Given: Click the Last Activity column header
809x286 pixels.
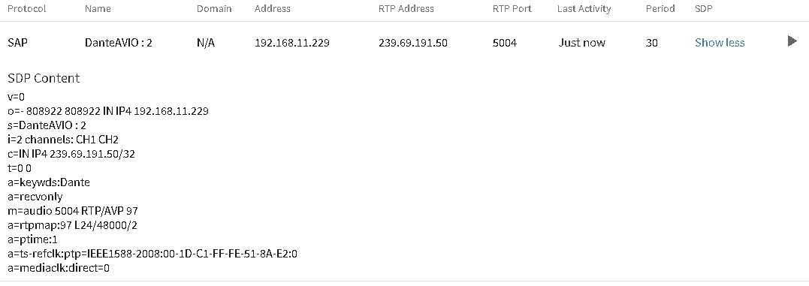Looking at the screenshot, I should [x=584, y=9].
